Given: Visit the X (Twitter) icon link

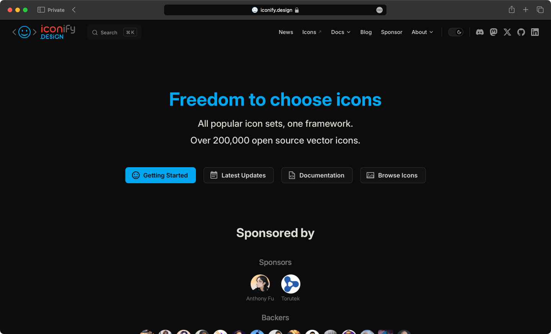Looking at the screenshot, I should coord(507,32).
